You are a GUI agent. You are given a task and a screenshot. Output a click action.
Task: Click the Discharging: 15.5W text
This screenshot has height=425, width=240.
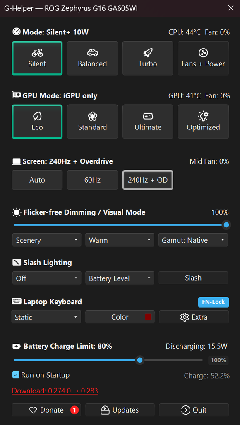coord(197,346)
